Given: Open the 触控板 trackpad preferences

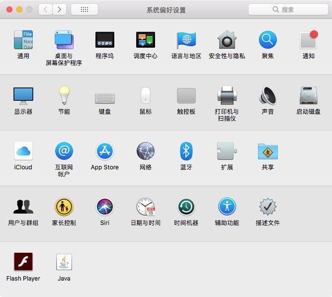Looking at the screenshot, I should pos(186,96).
